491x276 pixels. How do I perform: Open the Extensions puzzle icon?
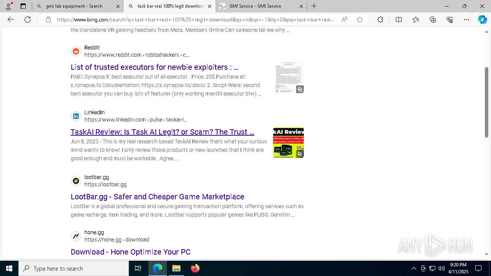[380, 20]
